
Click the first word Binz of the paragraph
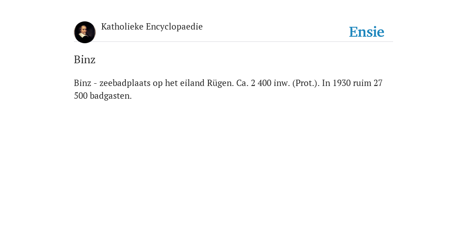(x=83, y=83)
